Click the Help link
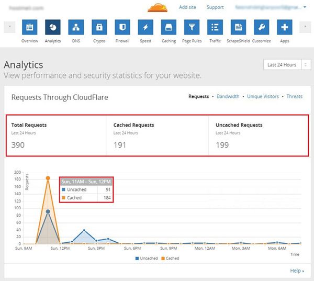The height and width of the screenshot is (281, 314). pyautogui.click(x=297, y=271)
